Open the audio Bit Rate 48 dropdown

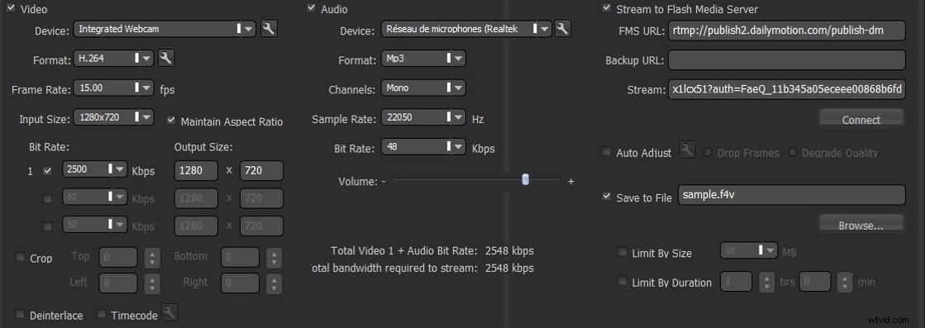click(x=423, y=147)
